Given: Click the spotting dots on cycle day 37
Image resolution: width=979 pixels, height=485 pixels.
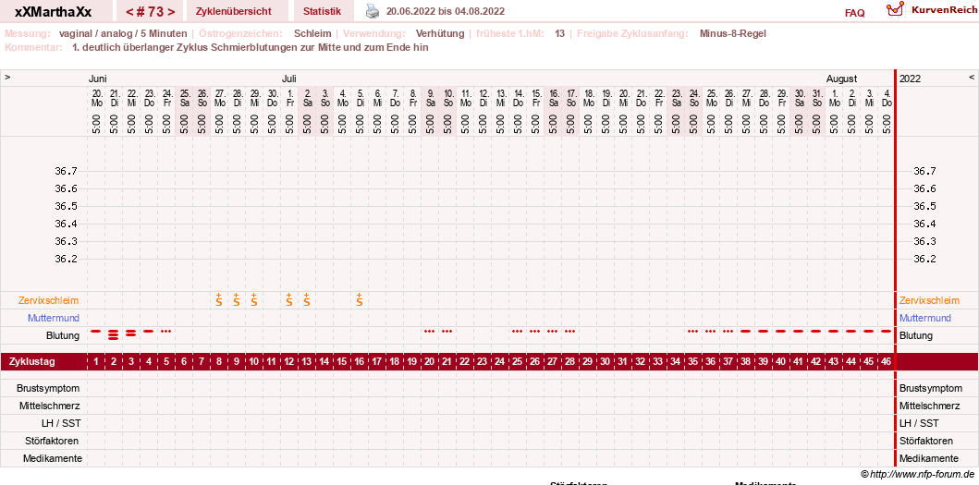Looking at the screenshot, I should (x=728, y=331).
